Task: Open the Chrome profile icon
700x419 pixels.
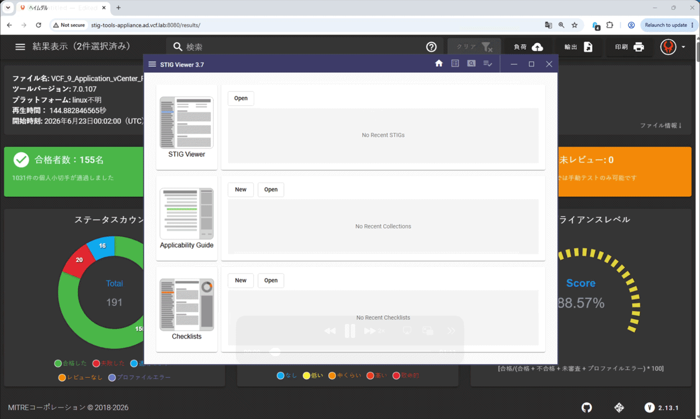Action: [x=631, y=25]
